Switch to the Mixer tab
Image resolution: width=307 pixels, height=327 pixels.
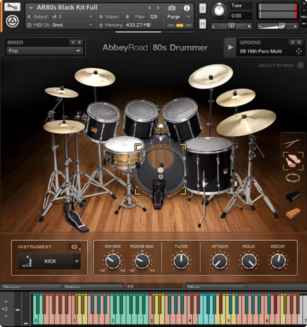coord(216,286)
